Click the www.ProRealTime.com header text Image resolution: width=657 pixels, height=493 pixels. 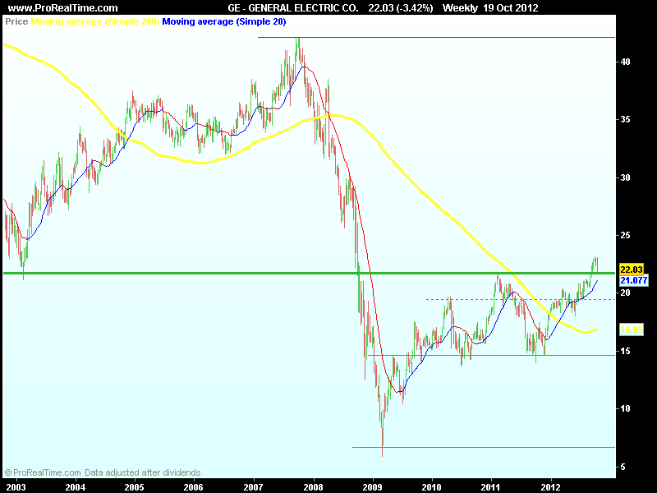[63, 8]
